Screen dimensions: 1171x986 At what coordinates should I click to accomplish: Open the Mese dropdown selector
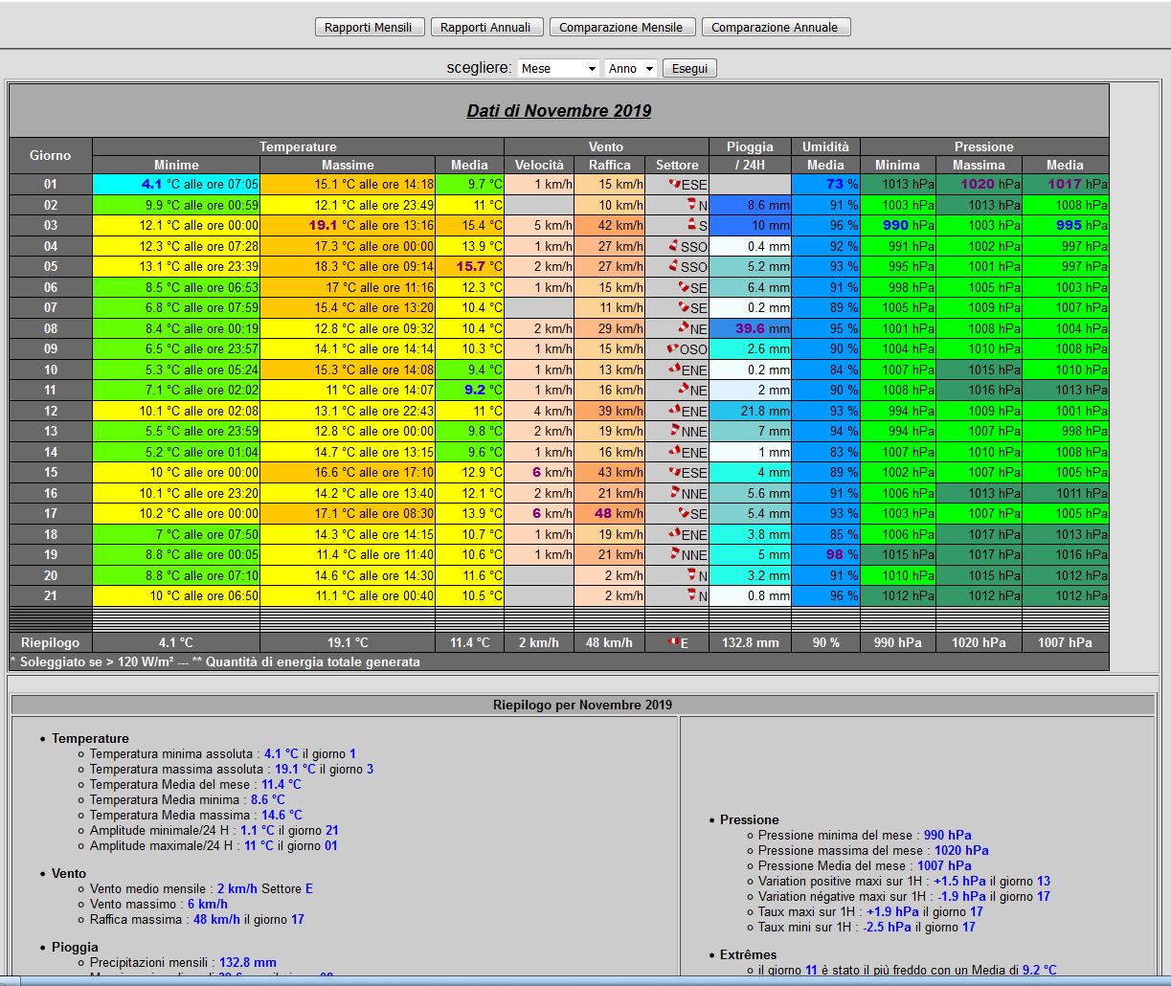tap(558, 69)
